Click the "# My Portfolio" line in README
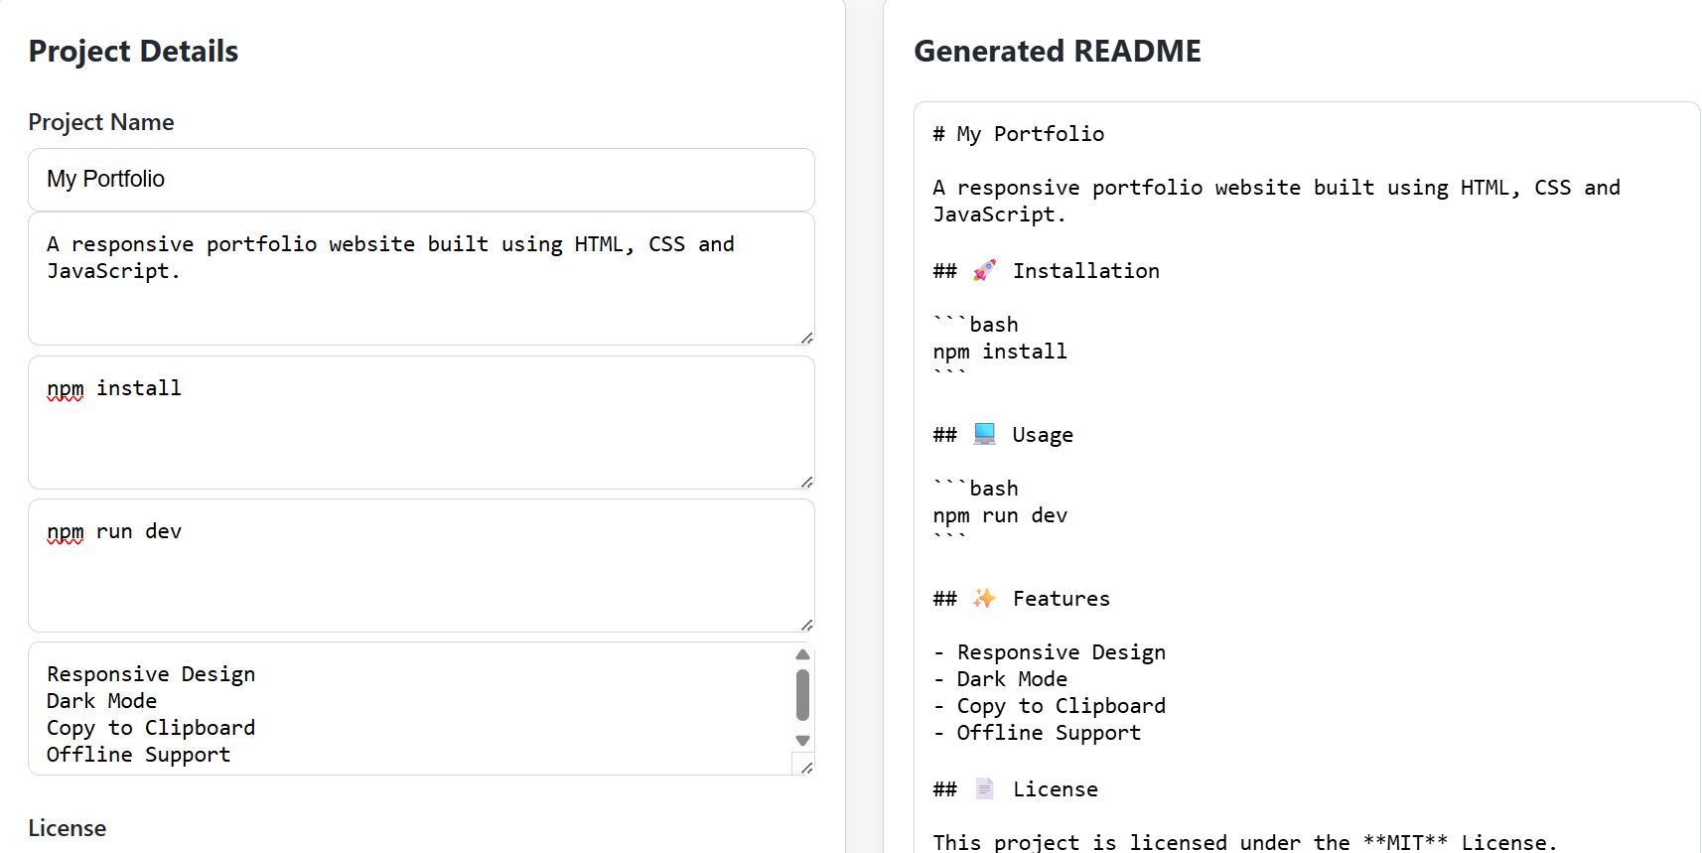The width and height of the screenshot is (1702, 853). click(1019, 134)
